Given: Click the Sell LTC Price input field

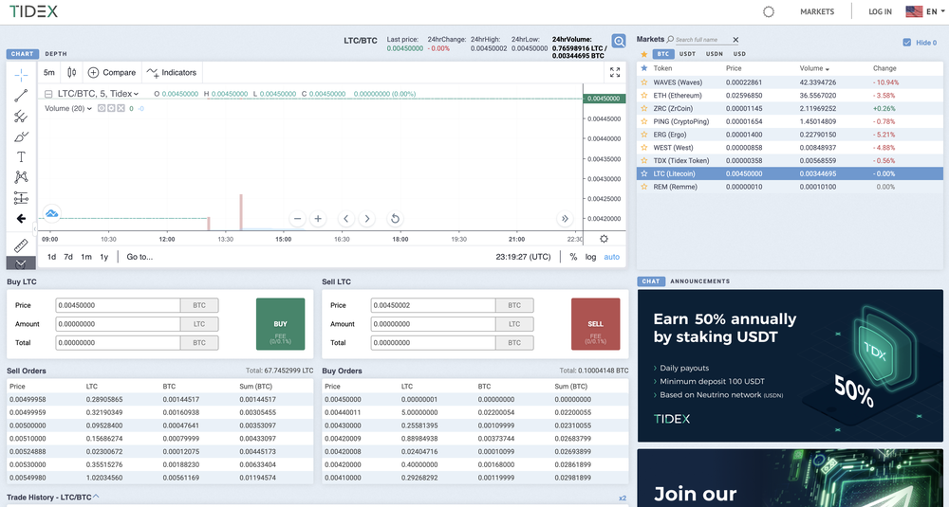Looking at the screenshot, I should click(x=434, y=305).
